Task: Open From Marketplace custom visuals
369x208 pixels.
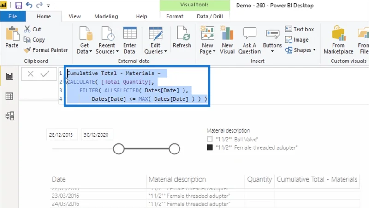Action: pos(339,40)
